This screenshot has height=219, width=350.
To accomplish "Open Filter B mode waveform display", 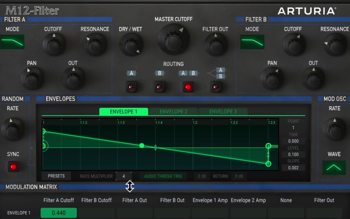I will click(252, 42).
